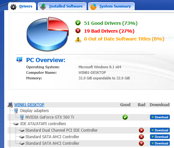The image size is (174, 148).
Task: Click the orange pie icon on System Summary
Action: point(93,7)
